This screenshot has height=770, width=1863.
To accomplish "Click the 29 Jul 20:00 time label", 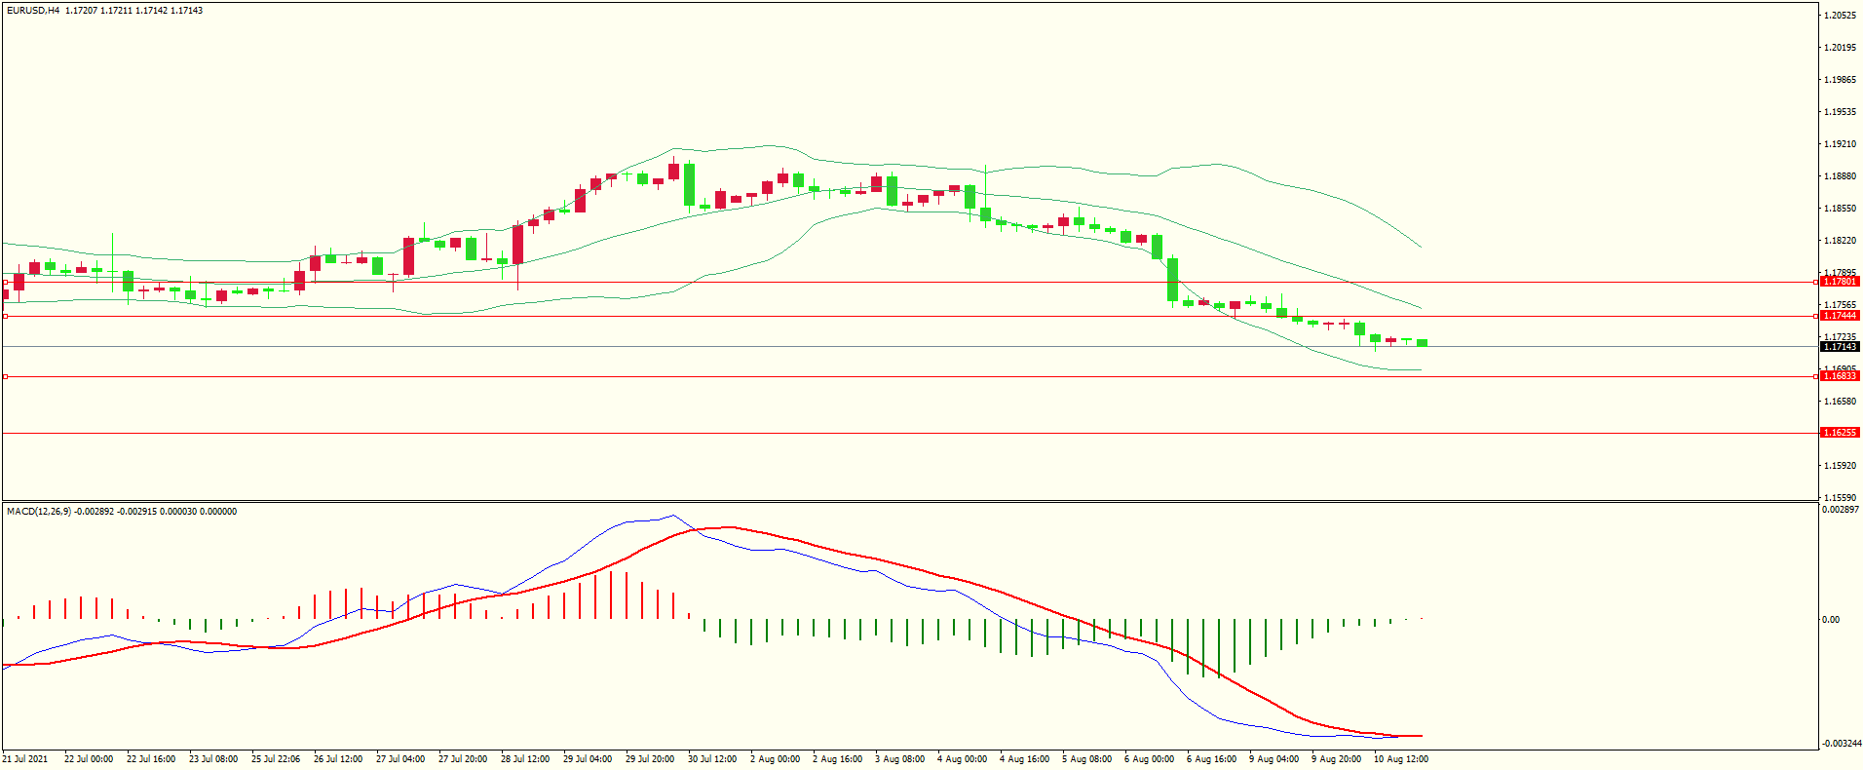I will (x=650, y=759).
